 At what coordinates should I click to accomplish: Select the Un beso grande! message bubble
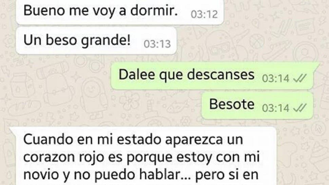(x=96, y=41)
